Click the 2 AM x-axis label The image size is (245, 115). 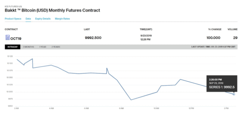(16, 108)
